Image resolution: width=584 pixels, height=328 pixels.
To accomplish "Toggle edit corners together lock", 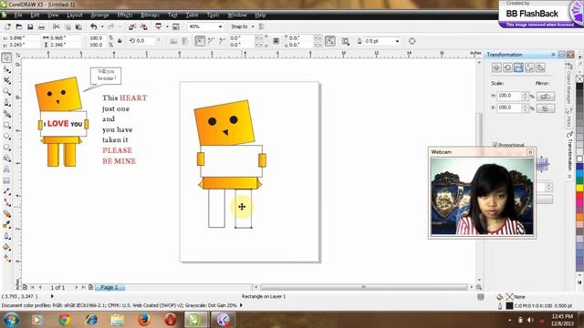I will coord(276,41).
